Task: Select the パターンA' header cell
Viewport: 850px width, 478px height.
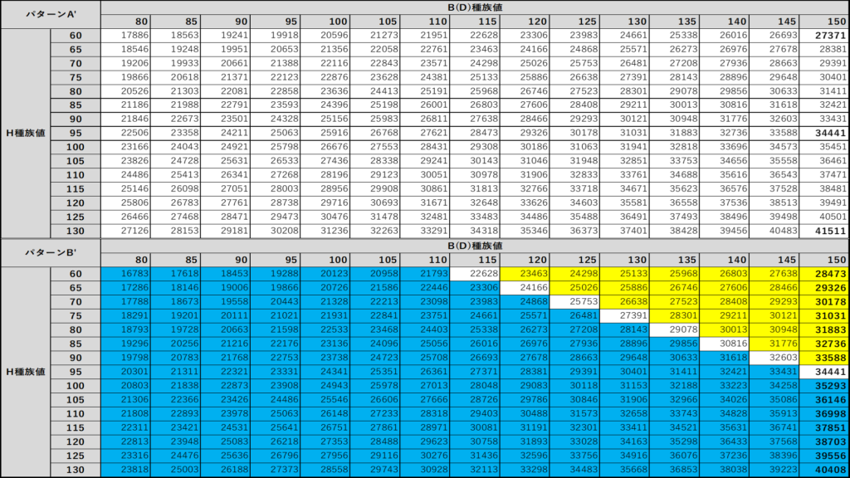Action: 50,14
